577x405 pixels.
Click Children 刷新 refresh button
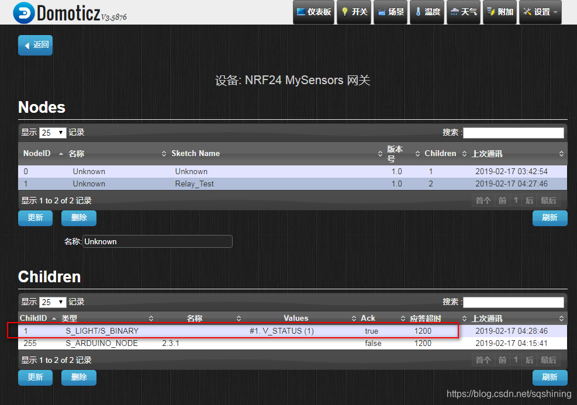tap(550, 378)
